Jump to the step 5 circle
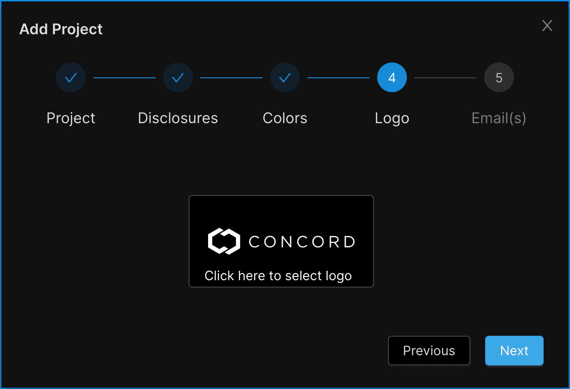 (499, 78)
